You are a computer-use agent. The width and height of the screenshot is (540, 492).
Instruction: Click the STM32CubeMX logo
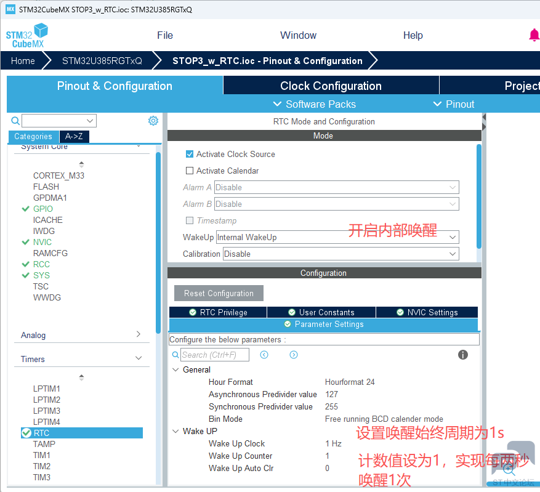[x=27, y=36]
